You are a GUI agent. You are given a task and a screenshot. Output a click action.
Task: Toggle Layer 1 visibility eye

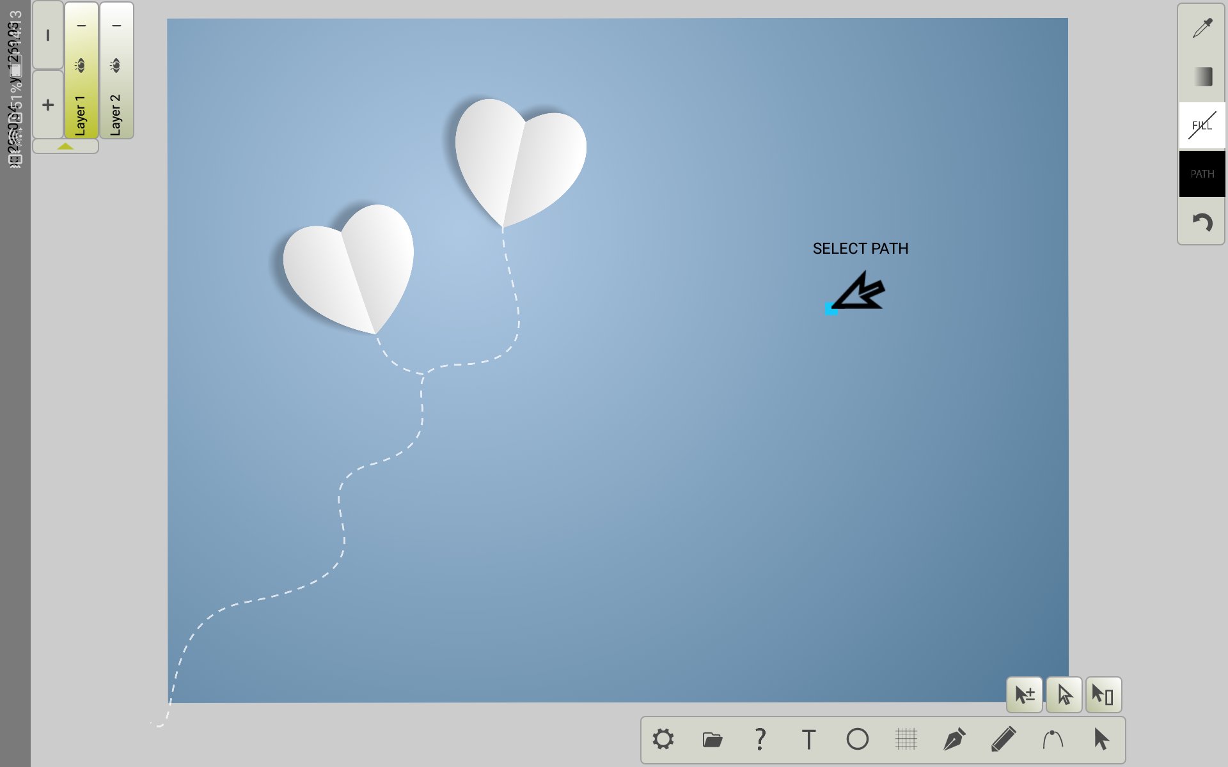80,64
